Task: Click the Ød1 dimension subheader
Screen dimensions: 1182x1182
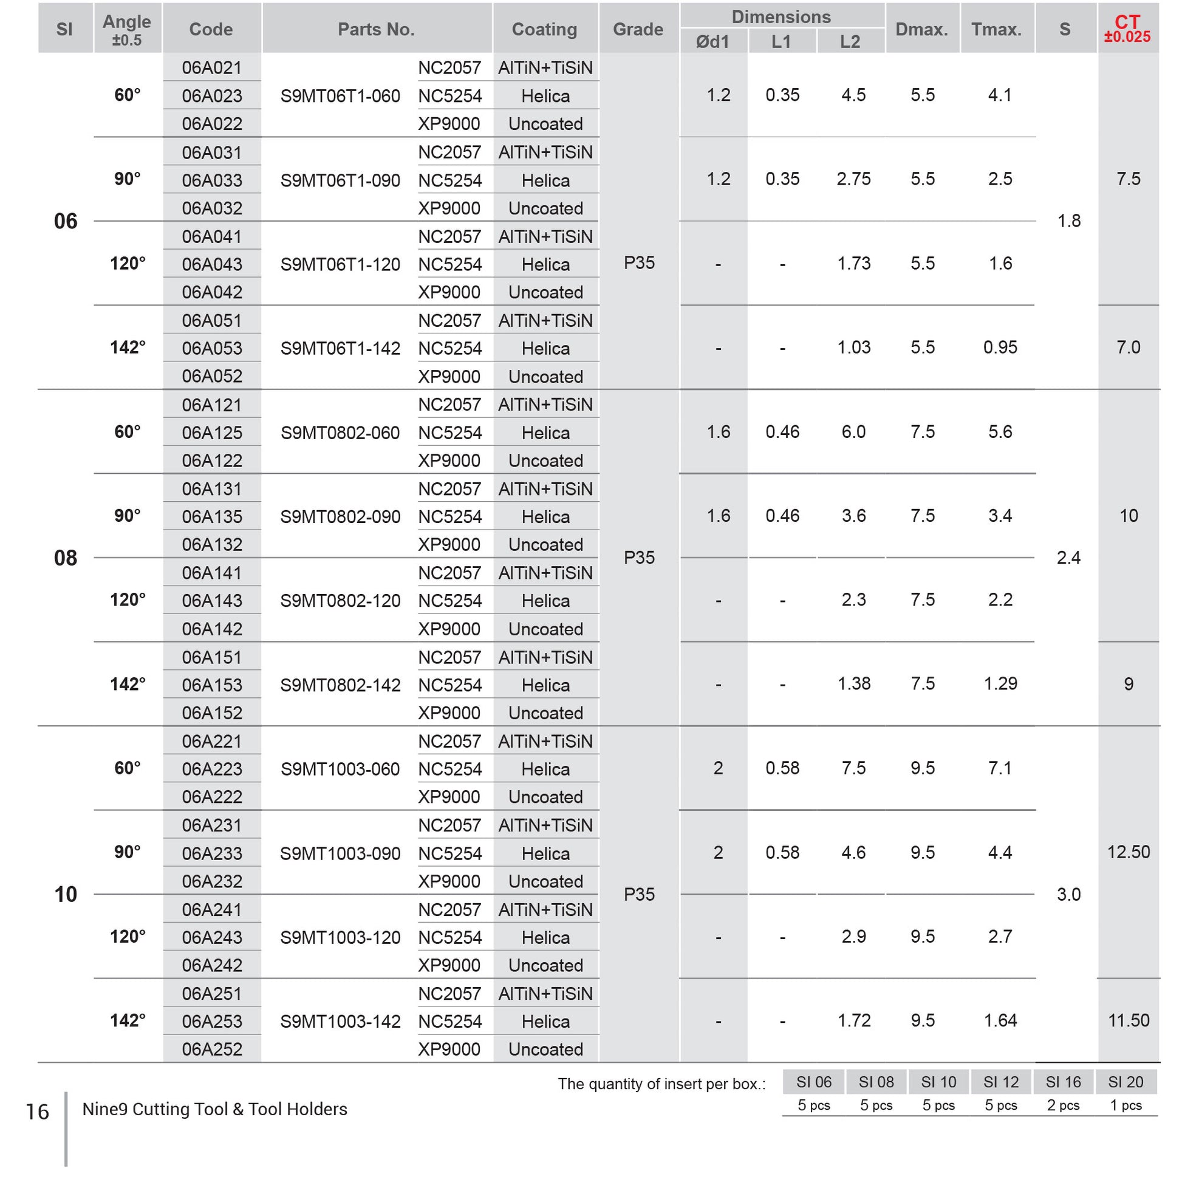Action: [712, 41]
